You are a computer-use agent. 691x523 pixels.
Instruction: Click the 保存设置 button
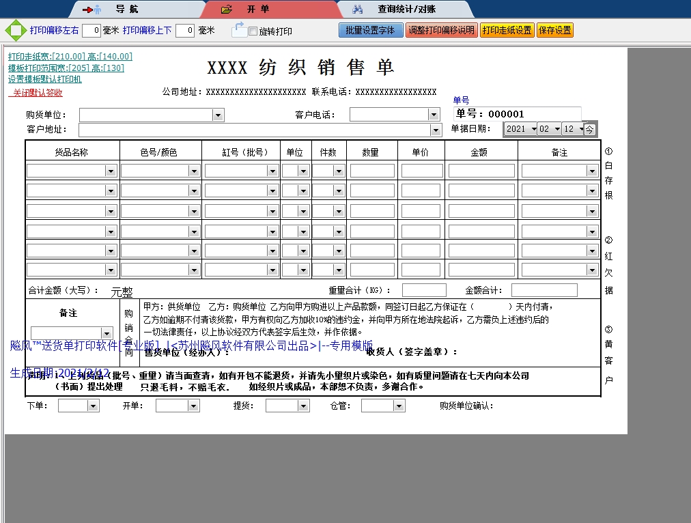554,30
